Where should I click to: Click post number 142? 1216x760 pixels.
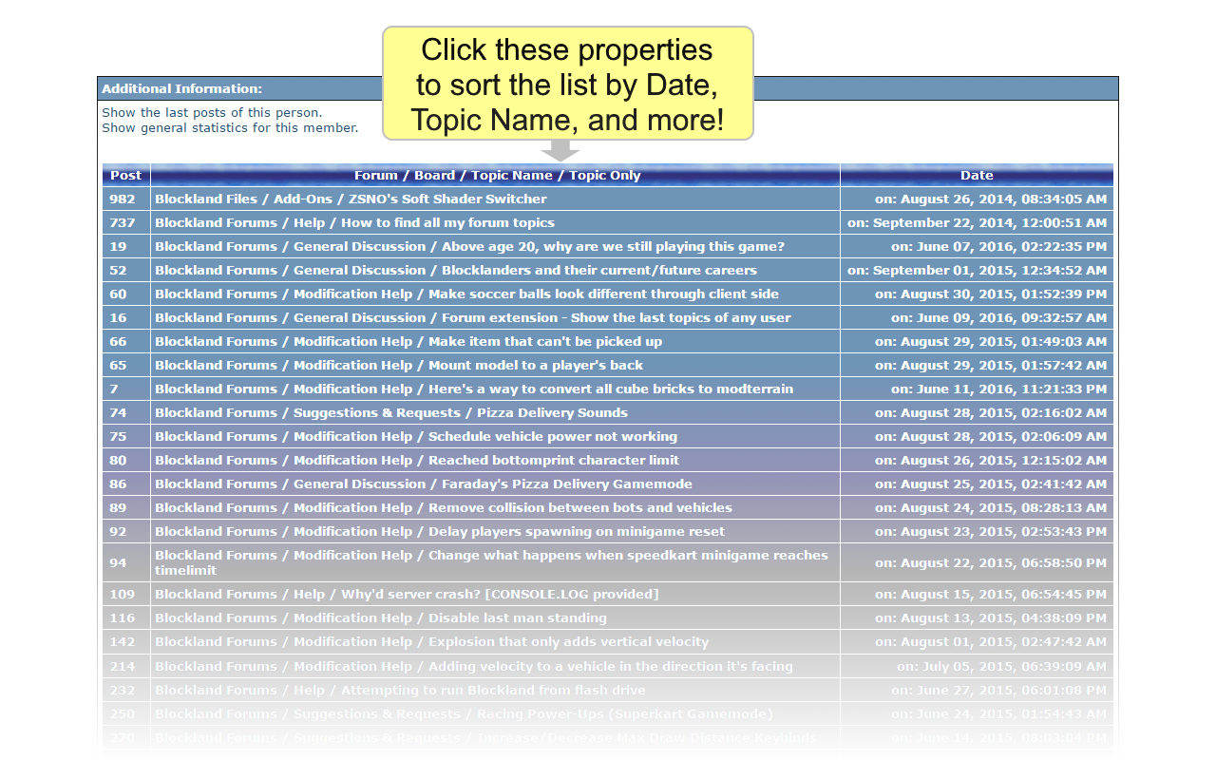click(123, 641)
